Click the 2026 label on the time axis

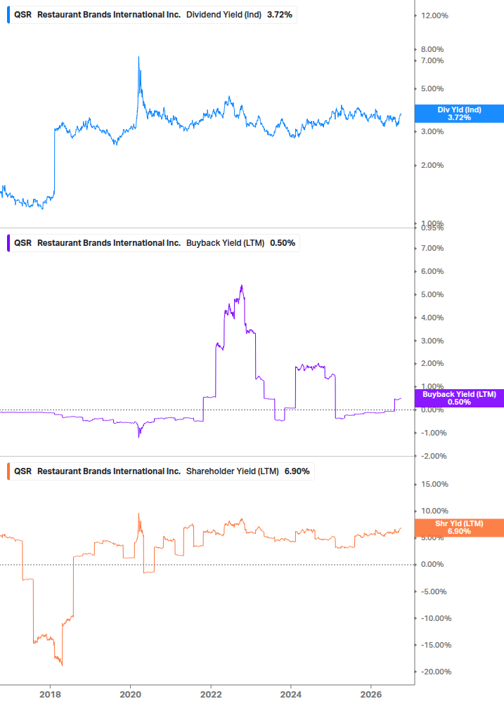pos(371,694)
